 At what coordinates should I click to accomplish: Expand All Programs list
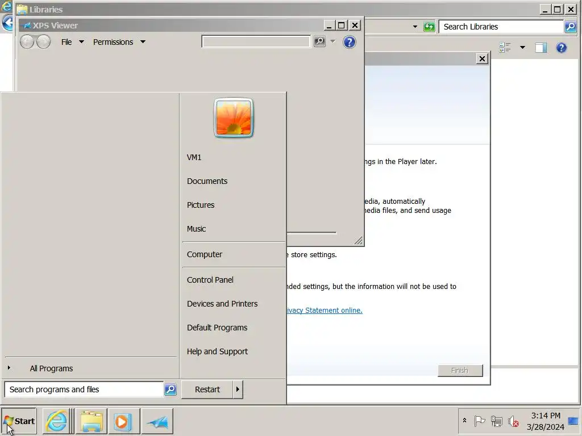click(51, 368)
